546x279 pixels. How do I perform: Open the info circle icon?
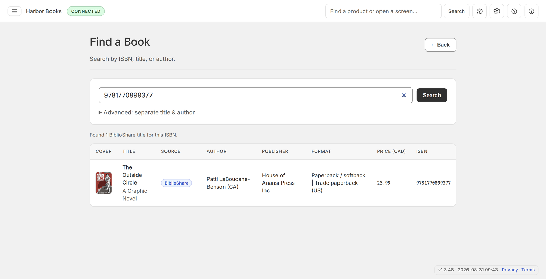(531, 11)
